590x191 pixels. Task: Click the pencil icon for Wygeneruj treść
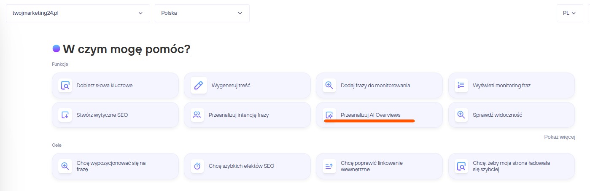click(197, 85)
